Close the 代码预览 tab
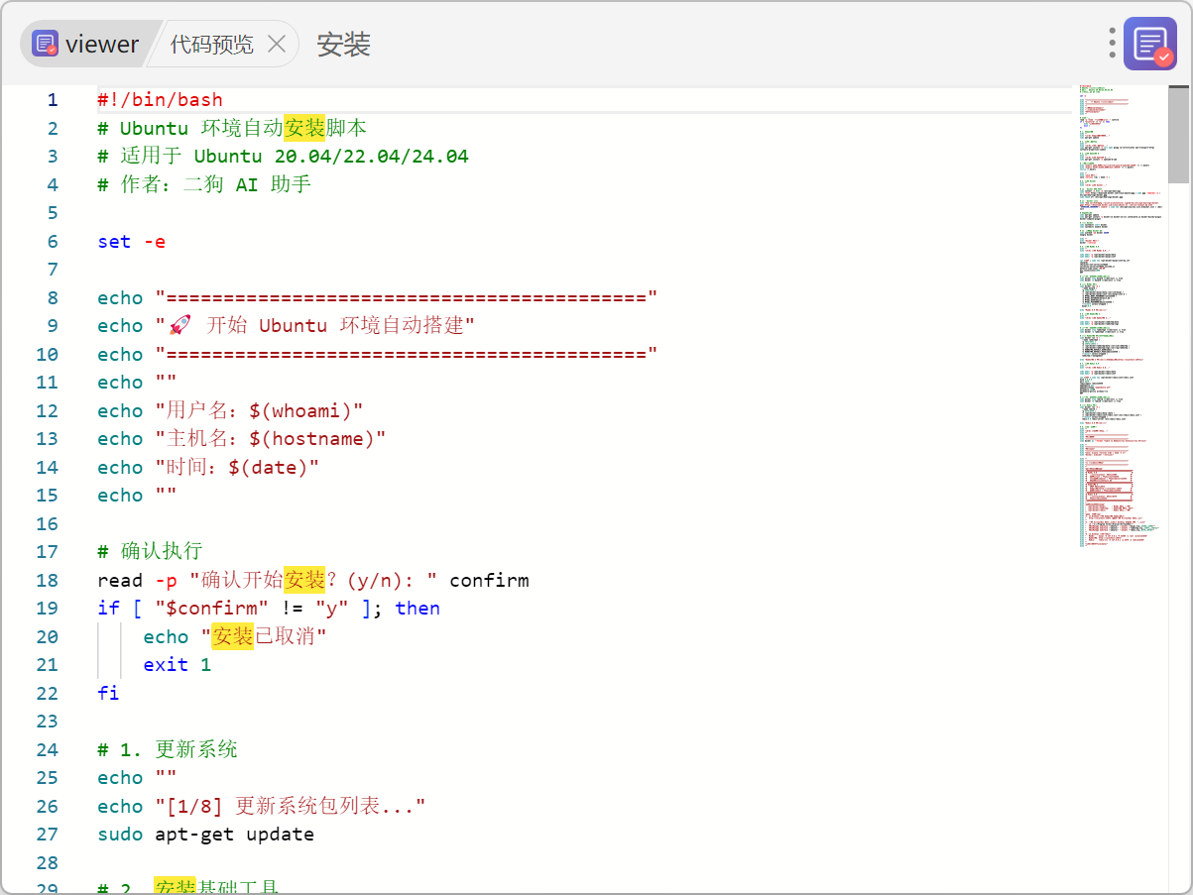Image resolution: width=1193 pixels, height=895 pixels. pos(278,44)
